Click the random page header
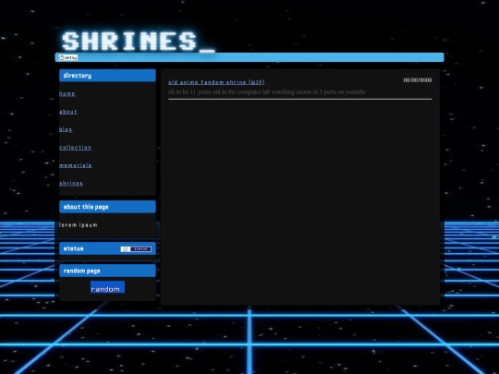 tap(107, 271)
